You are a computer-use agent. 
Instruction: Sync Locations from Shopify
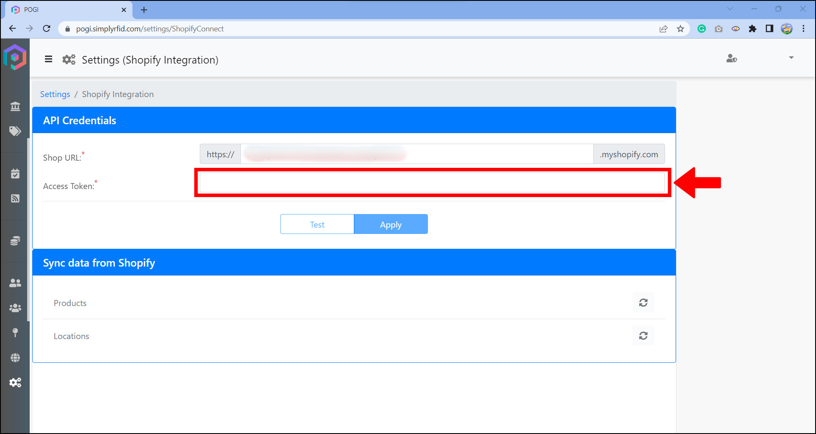click(x=643, y=336)
